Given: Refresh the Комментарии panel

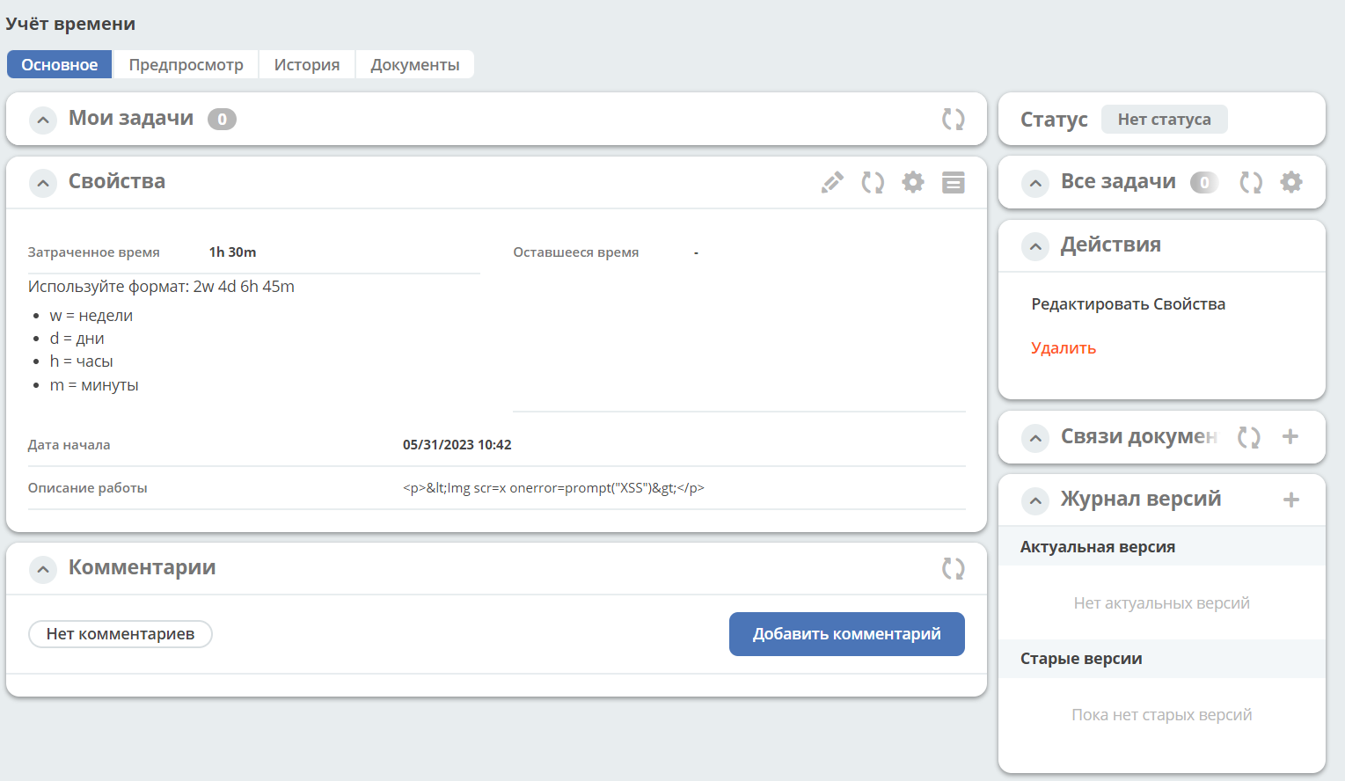Looking at the screenshot, I should [x=954, y=568].
